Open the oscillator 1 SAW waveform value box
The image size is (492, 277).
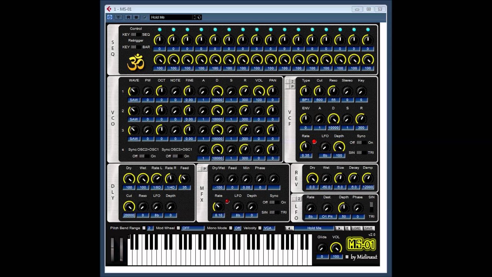tap(133, 100)
